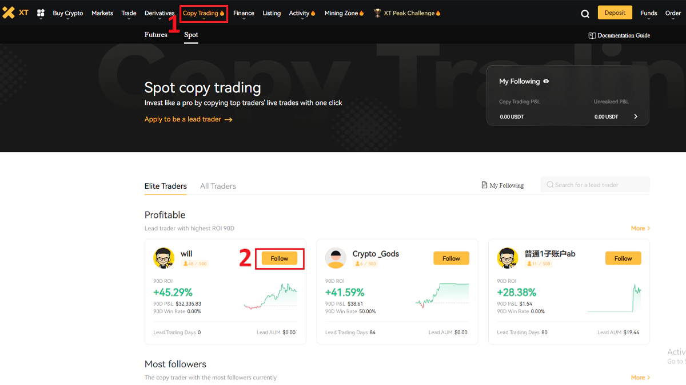Click the Lead Trading Days 84 value
This screenshot has width=686, height=385.
pos(373,333)
